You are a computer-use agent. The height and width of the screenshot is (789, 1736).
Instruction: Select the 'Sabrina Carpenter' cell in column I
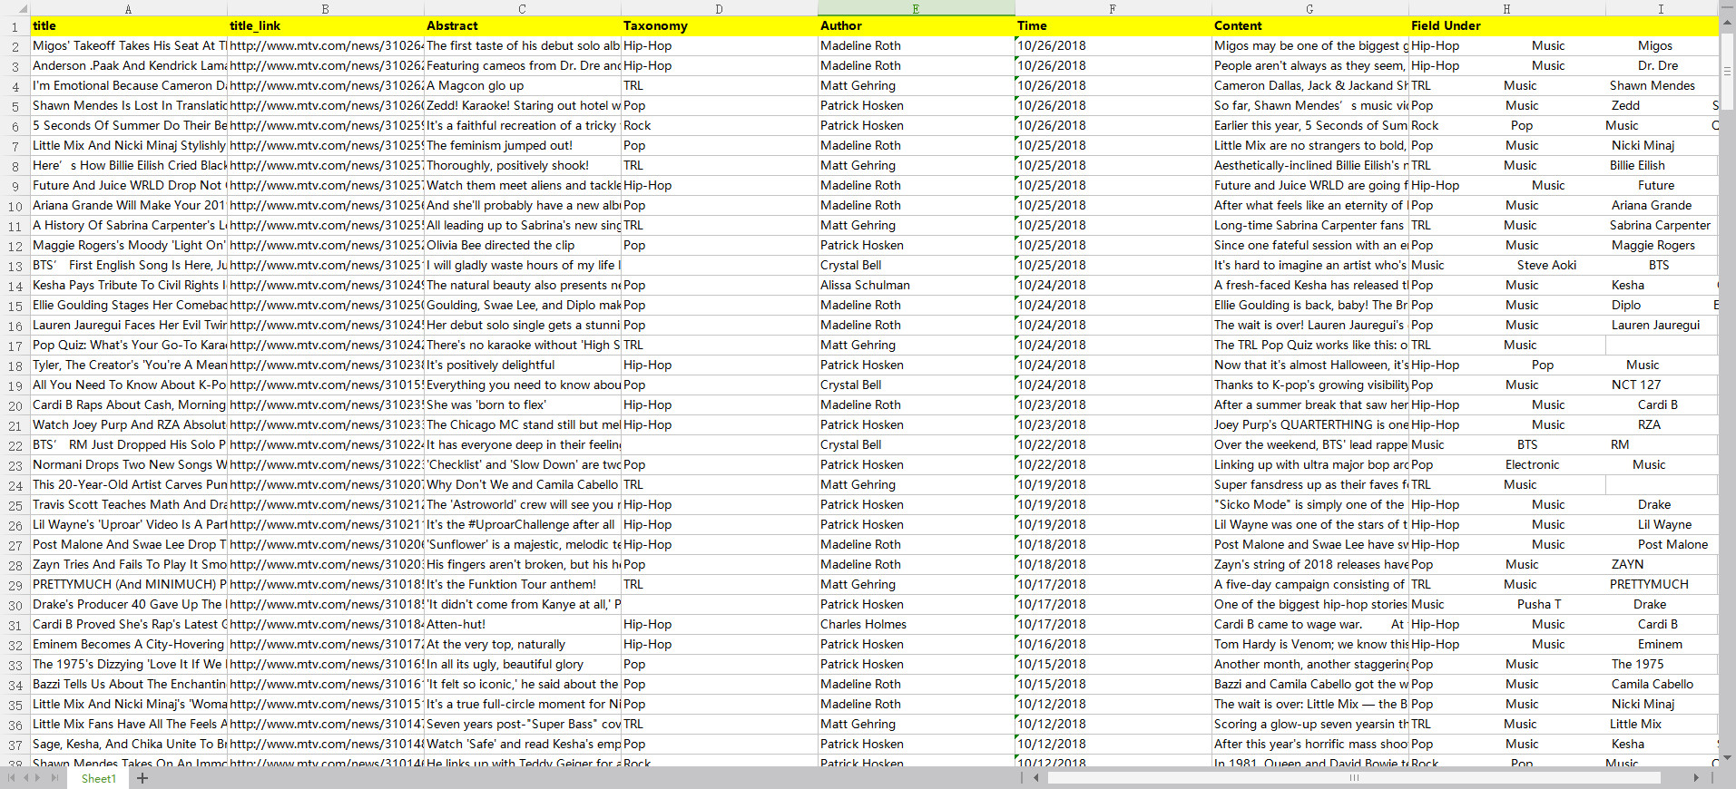coord(1662,226)
